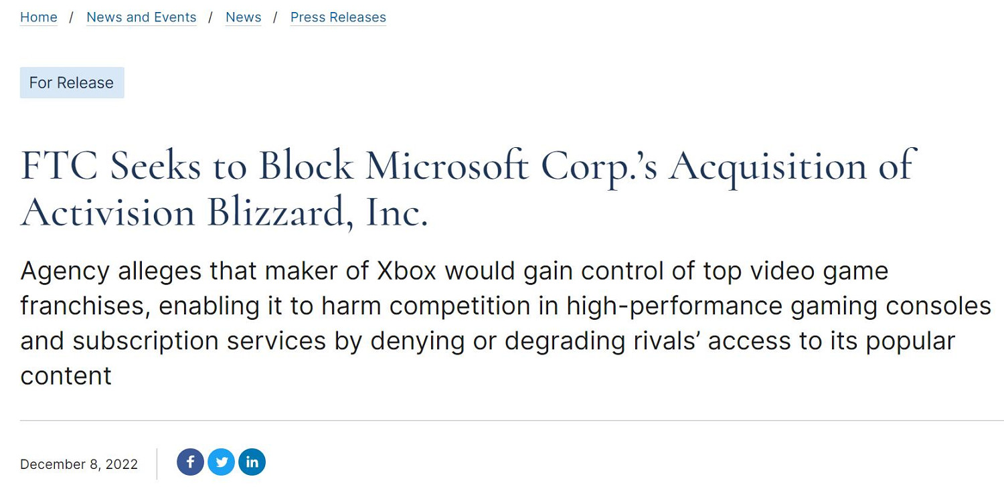Click the word FTC in the headline
1004x487 pixels.
60,165
